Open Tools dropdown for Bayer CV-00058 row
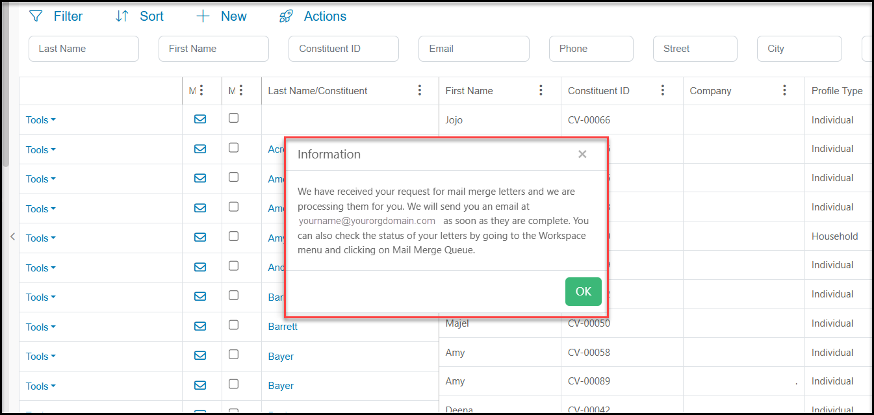The height and width of the screenshot is (415, 874). pos(41,357)
